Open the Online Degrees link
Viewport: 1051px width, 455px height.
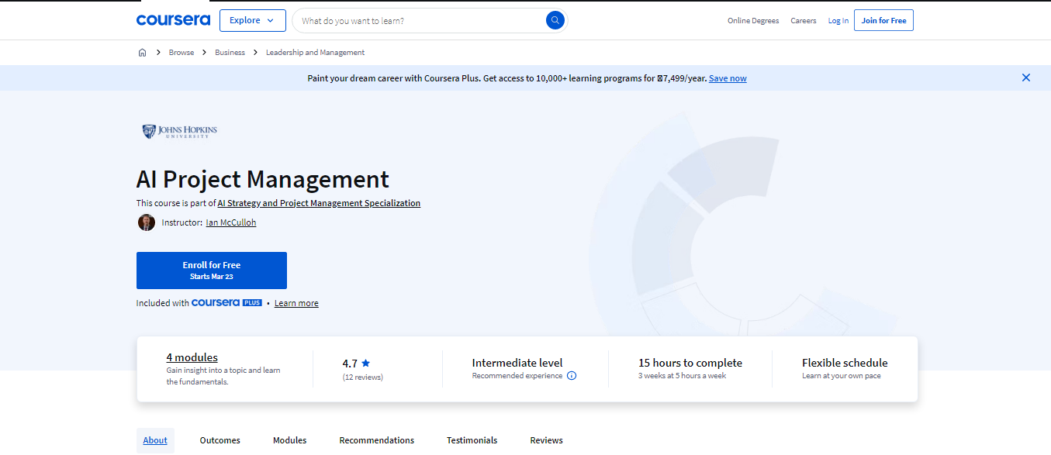coord(752,21)
